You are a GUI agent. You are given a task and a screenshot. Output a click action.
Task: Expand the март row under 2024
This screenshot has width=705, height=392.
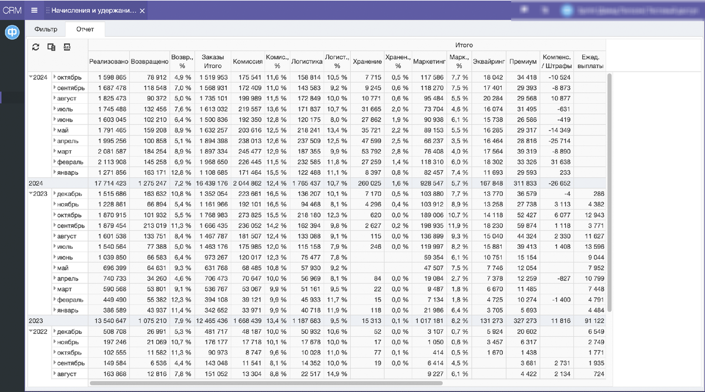55,151
